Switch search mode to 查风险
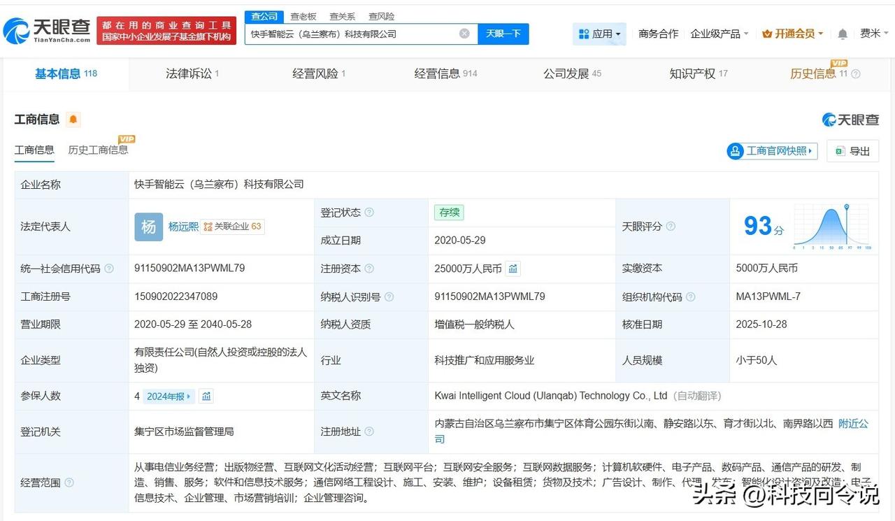895x521 pixels. (382, 16)
